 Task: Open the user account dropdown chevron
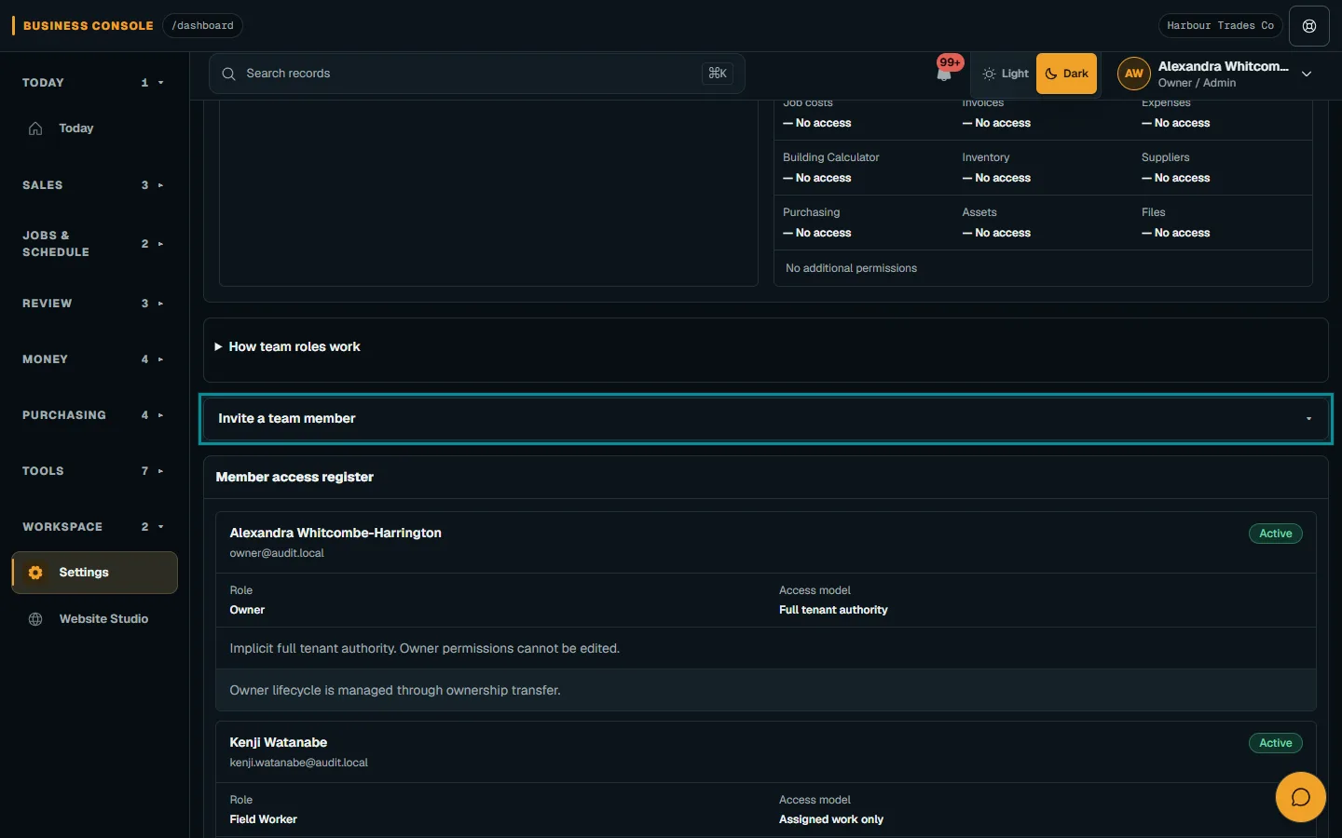[1307, 74]
